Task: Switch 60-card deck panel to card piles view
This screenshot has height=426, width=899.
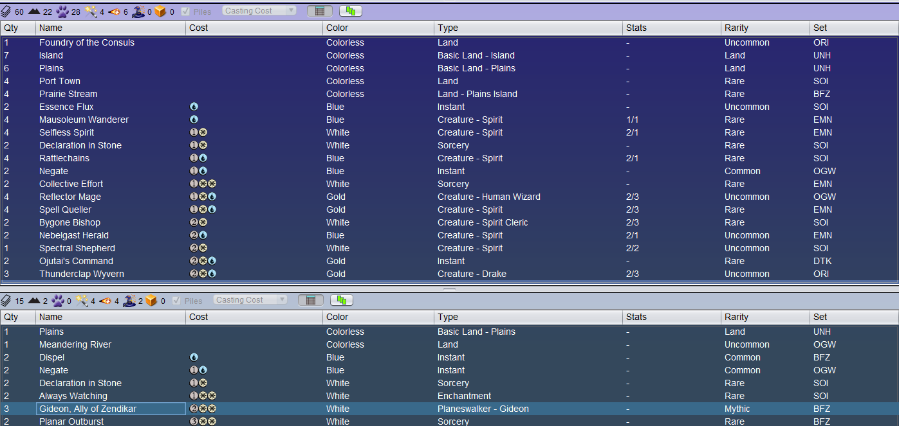Action: coord(351,11)
